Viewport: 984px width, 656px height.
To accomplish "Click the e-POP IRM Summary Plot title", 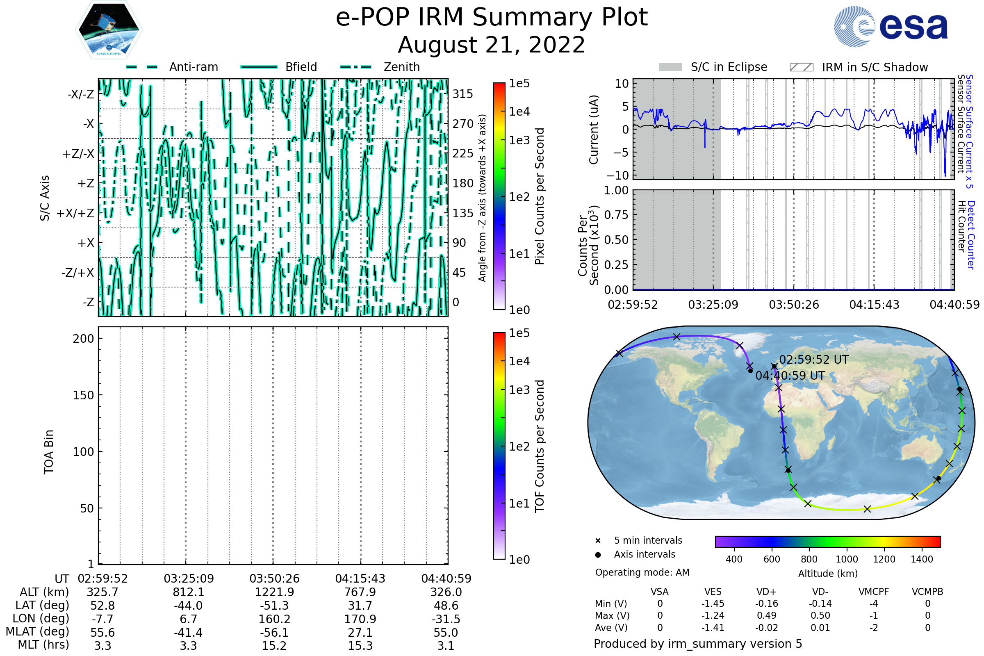I will pyautogui.click(x=492, y=18).
